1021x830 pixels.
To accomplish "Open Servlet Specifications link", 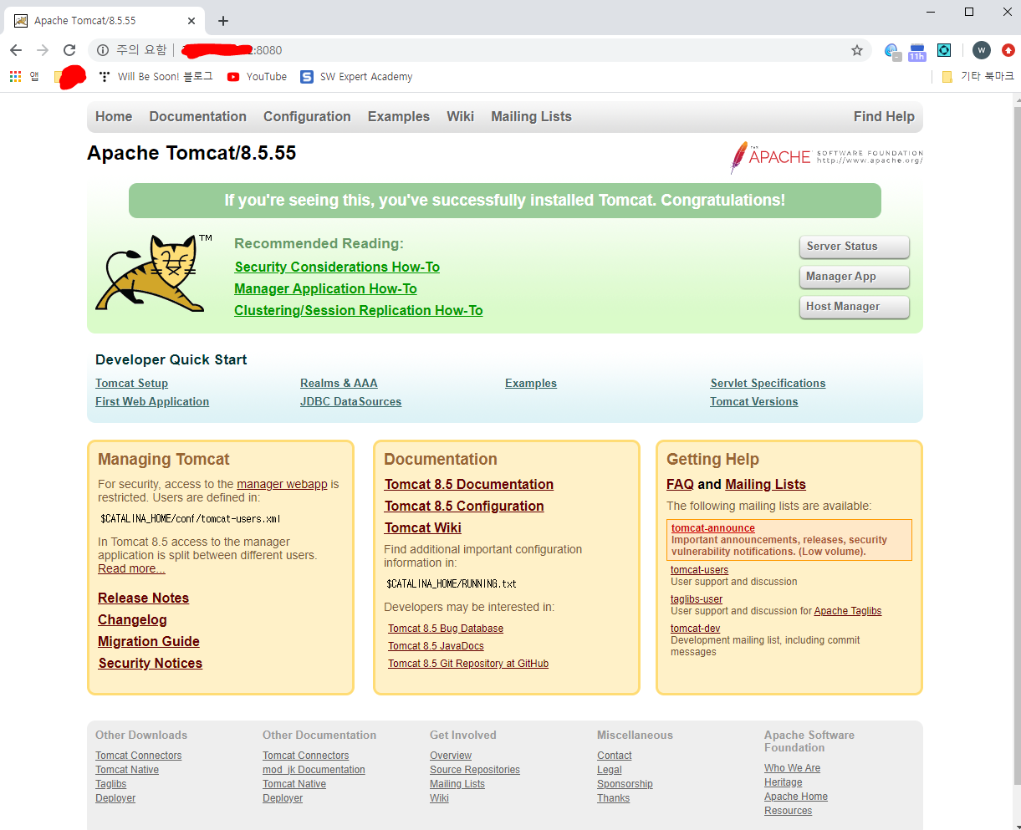I will [x=768, y=384].
